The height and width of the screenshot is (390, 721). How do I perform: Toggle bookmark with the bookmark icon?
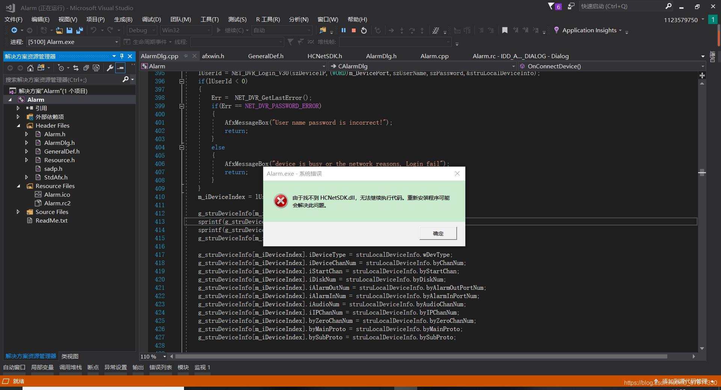pos(505,30)
